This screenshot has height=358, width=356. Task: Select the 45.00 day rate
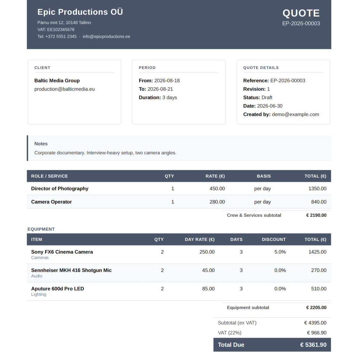pos(208,270)
